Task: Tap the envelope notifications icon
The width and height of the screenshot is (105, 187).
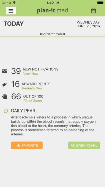Action: tap(5, 71)
